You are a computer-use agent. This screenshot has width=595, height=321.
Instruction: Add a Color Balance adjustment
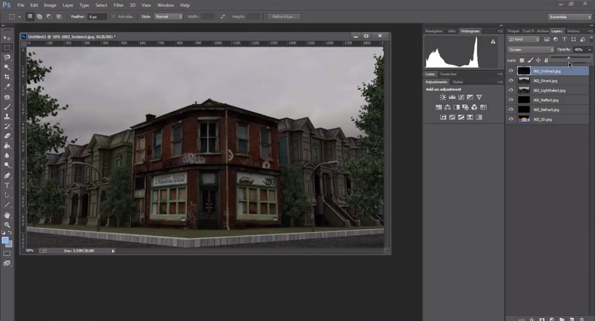447,107
